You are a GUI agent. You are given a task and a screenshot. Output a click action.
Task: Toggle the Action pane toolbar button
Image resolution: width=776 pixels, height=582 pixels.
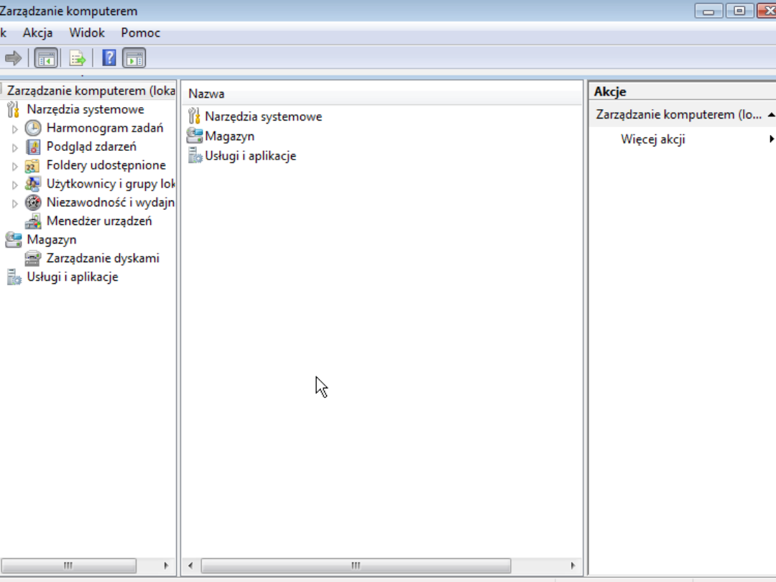(x=134, y=58)
